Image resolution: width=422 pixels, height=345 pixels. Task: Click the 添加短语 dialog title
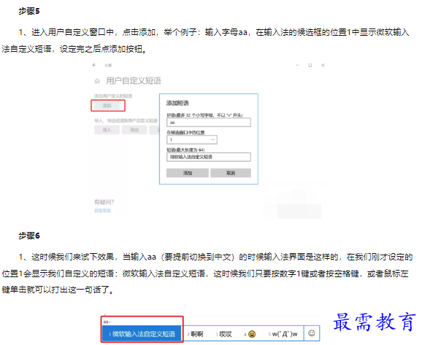tap(177, 103)
